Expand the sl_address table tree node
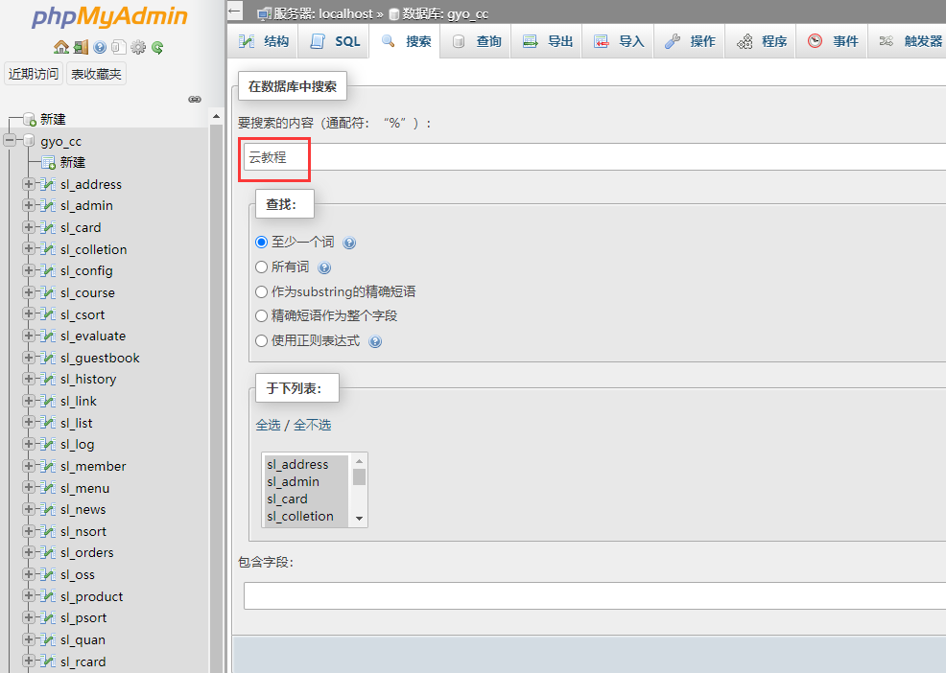Viewport: 946px width, 673px height. point(29,184)
